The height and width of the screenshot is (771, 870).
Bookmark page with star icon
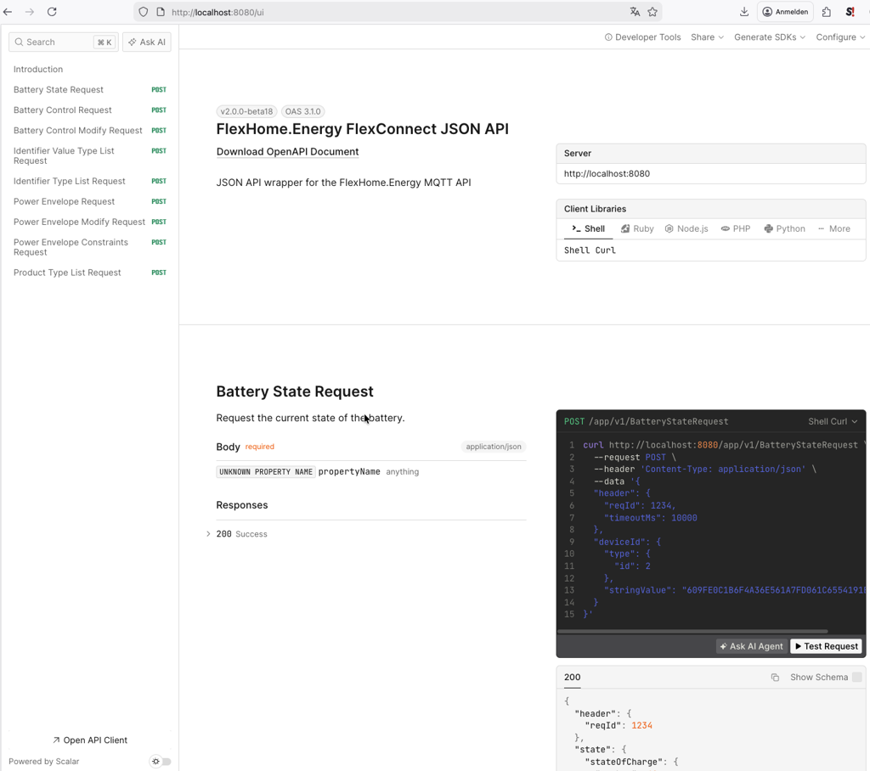(652, 12)
